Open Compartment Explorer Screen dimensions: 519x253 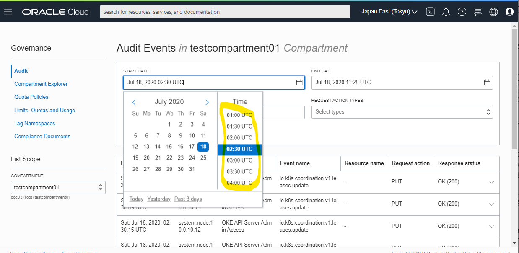pyautogui.click(x=41, y=84)
